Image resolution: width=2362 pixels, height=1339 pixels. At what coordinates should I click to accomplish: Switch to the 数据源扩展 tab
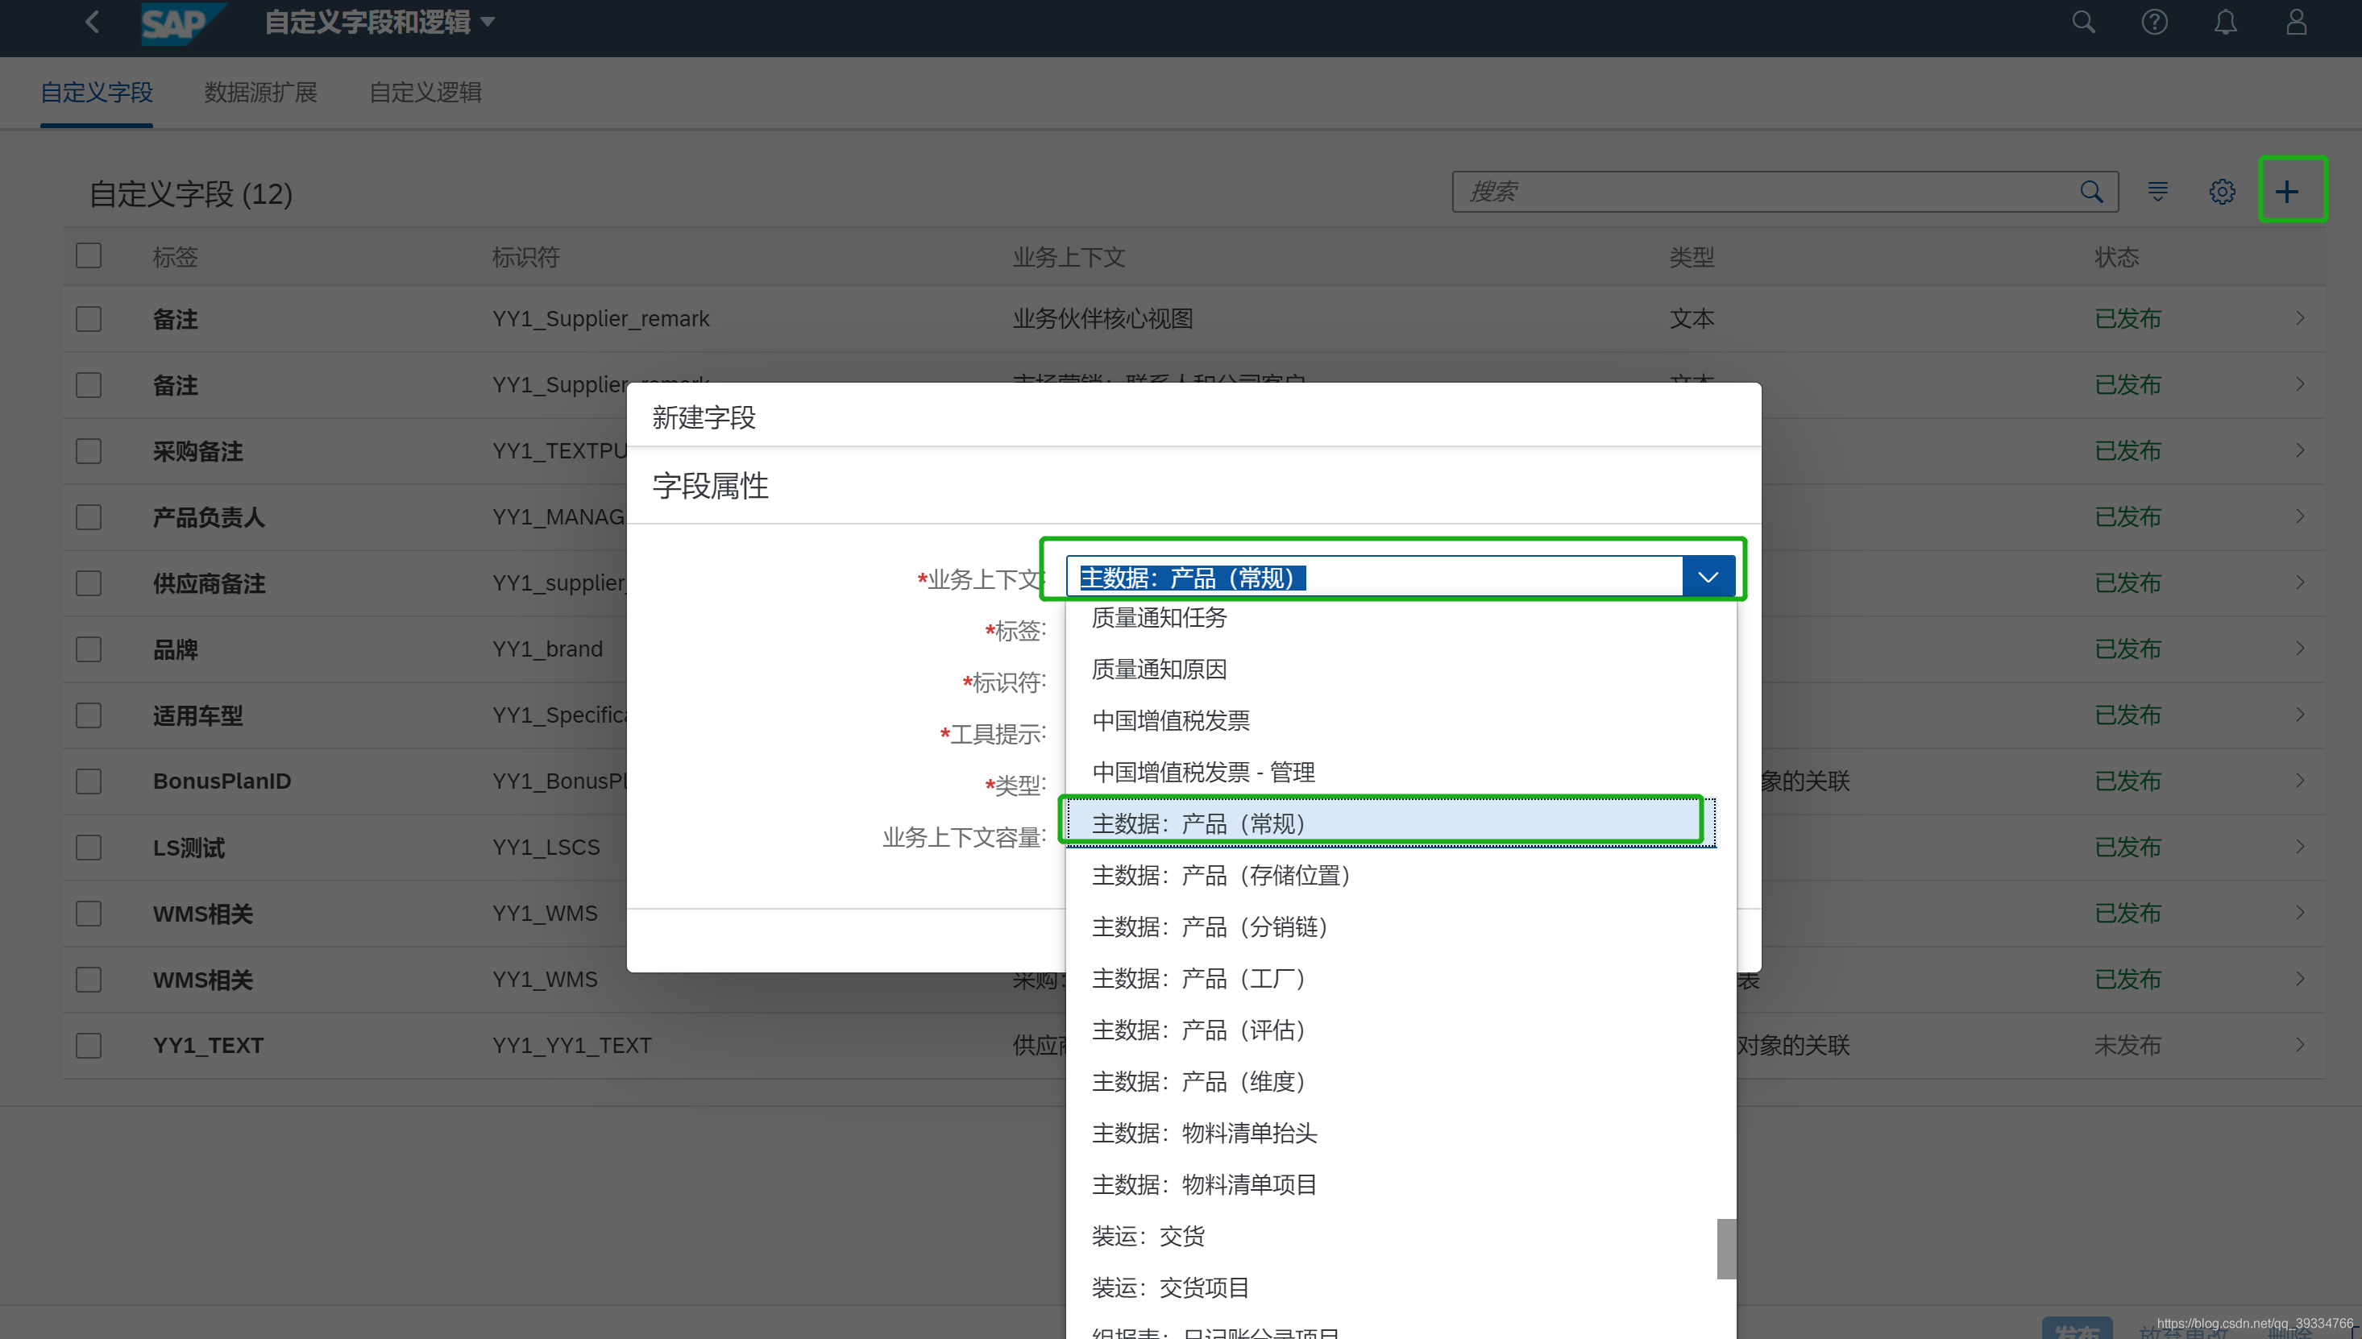(x=260, y=93)
